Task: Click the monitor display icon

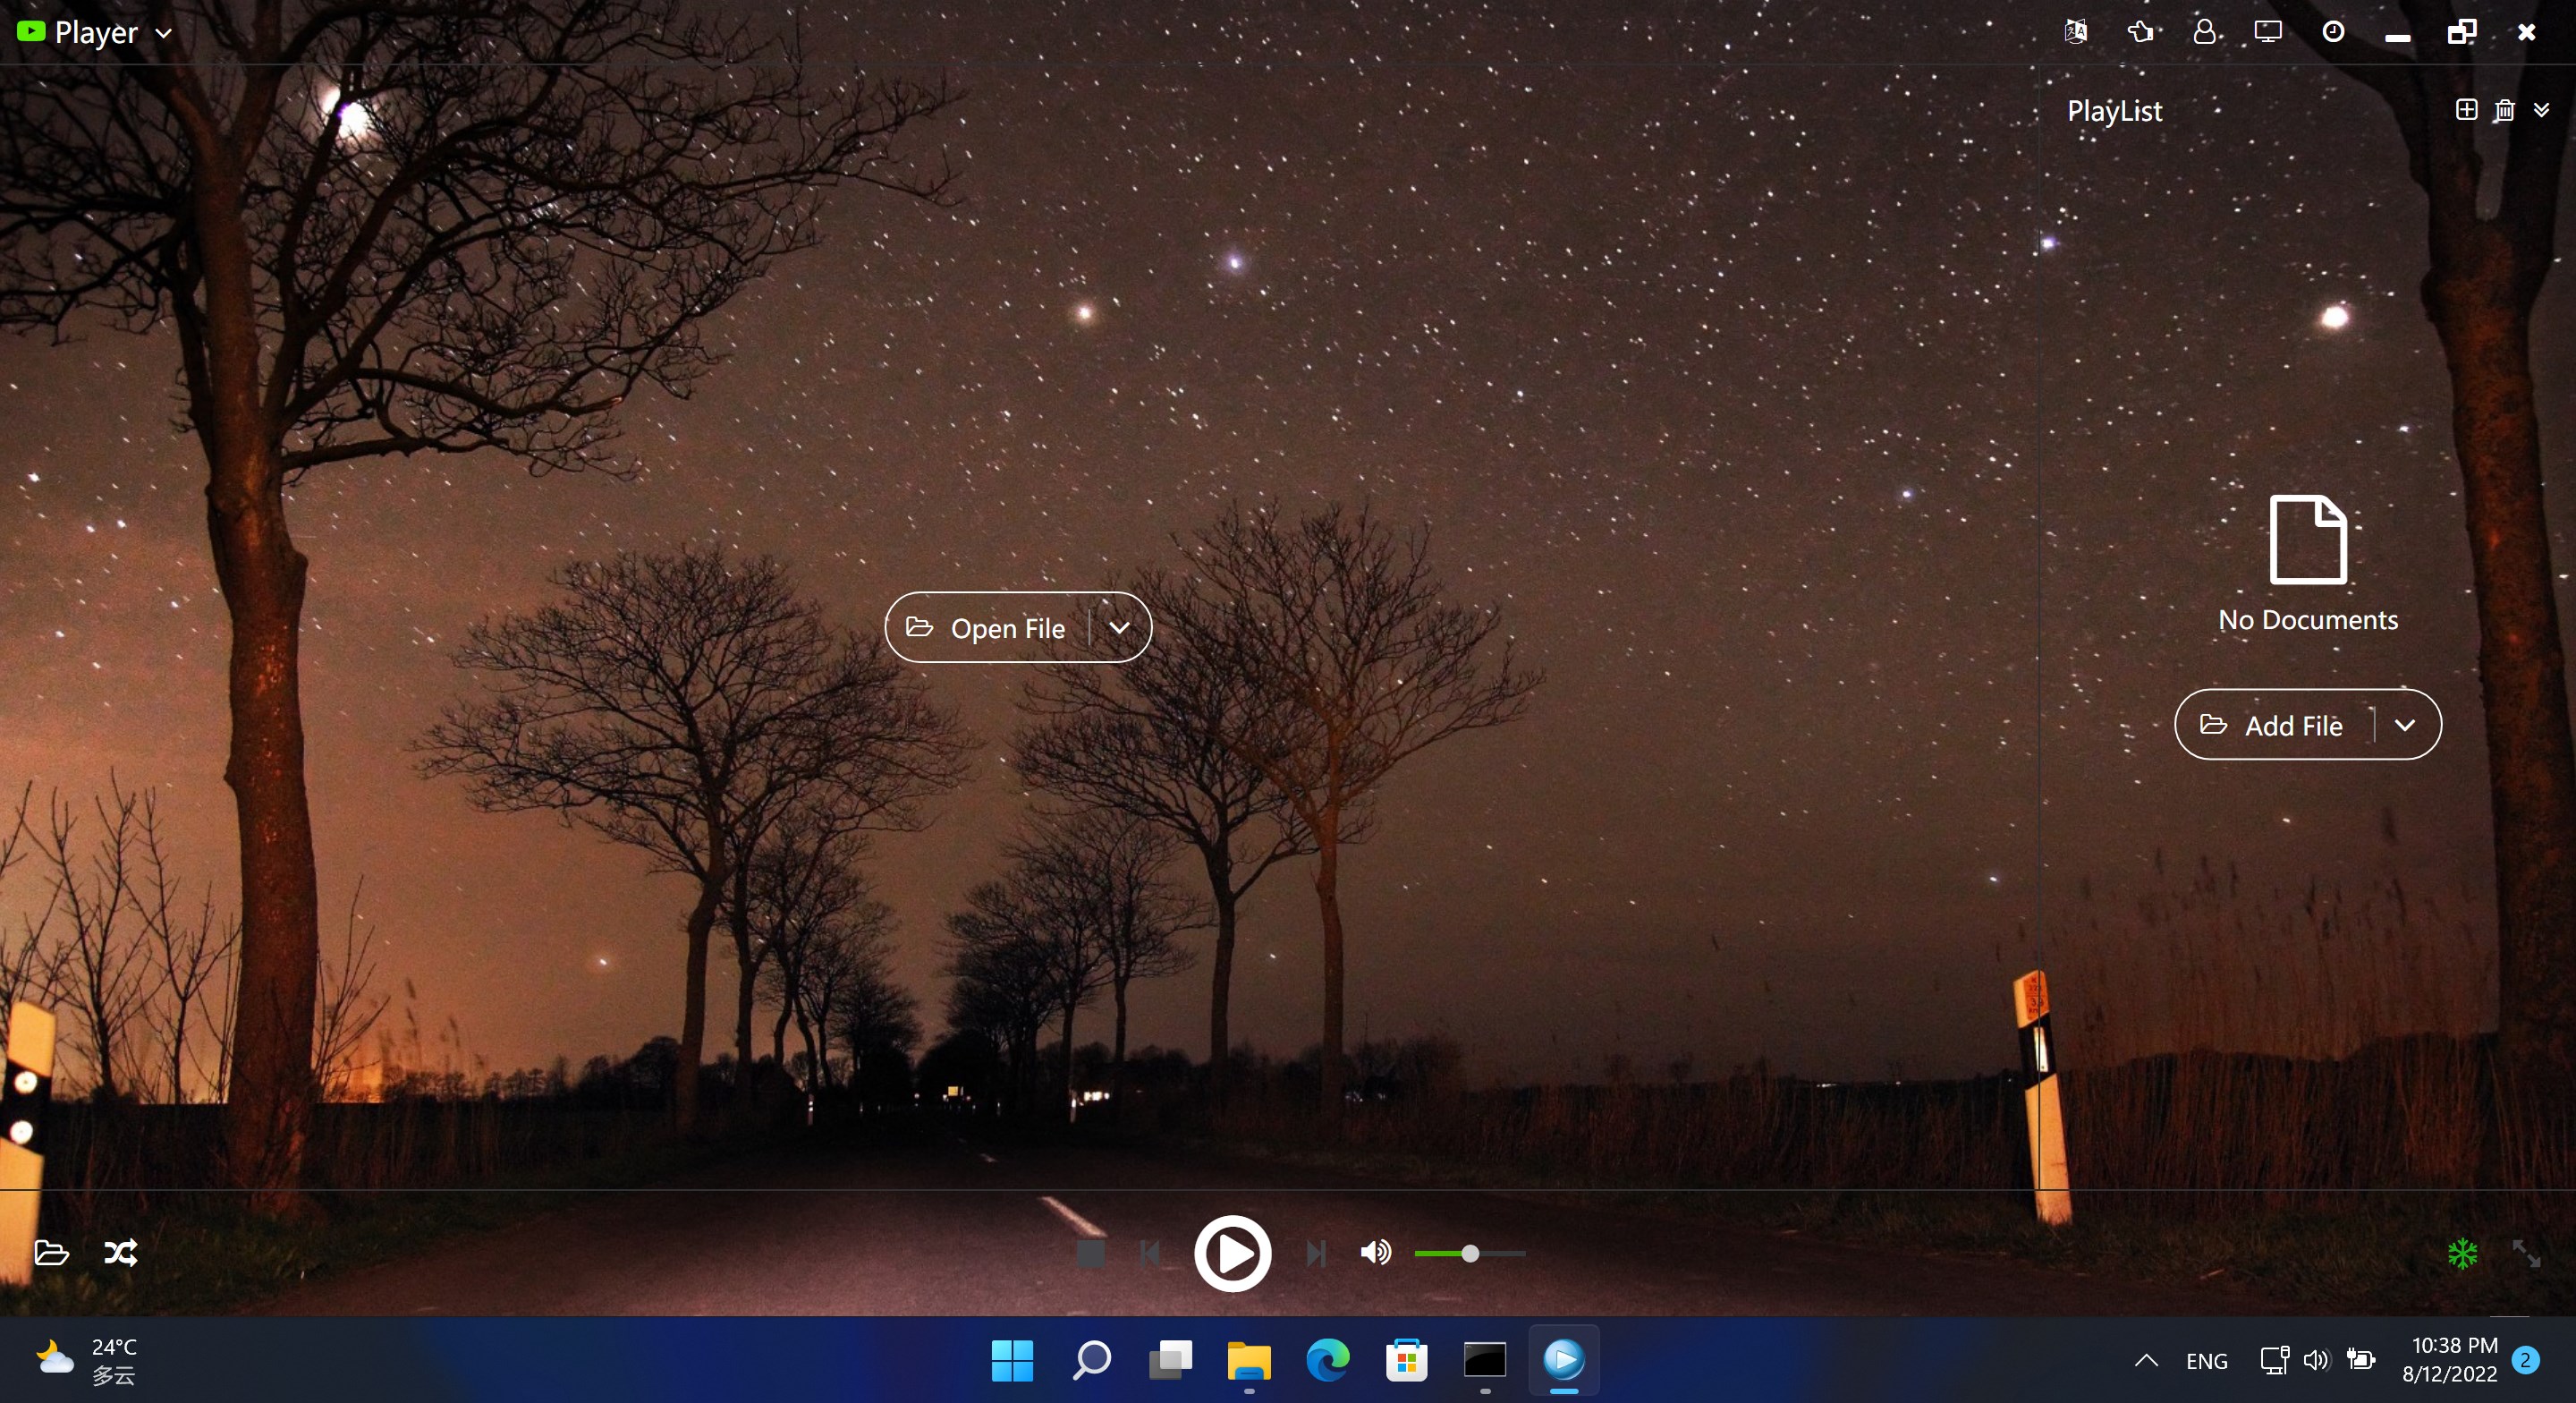Action: 2268,32
